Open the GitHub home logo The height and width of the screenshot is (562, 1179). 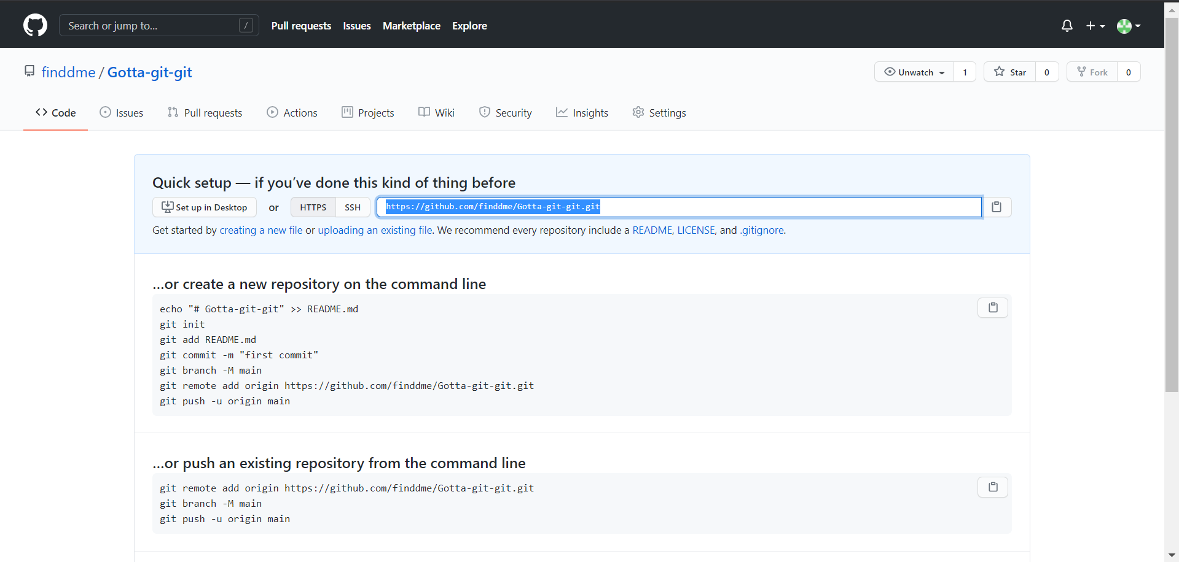point(35,25)
